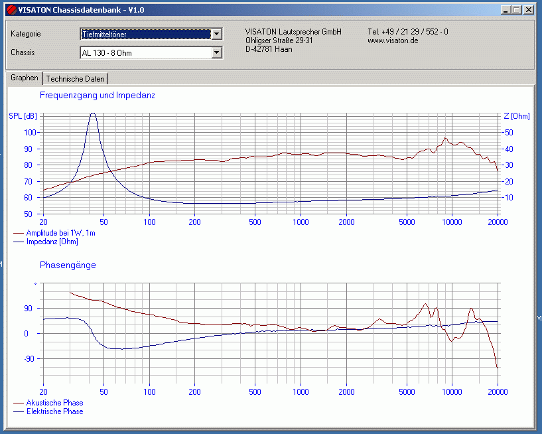Click 'VISATON Lautsprecher GmbH' text

coord(293,32)
